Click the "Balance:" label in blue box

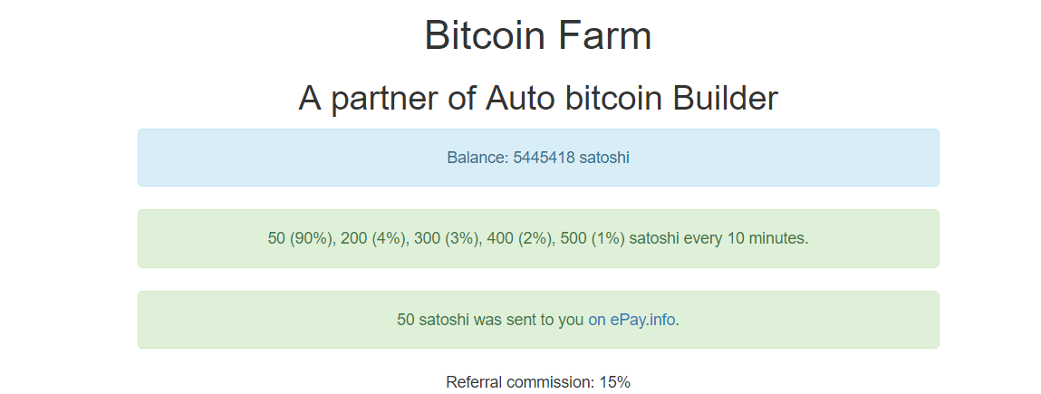(x=477, y=158)
